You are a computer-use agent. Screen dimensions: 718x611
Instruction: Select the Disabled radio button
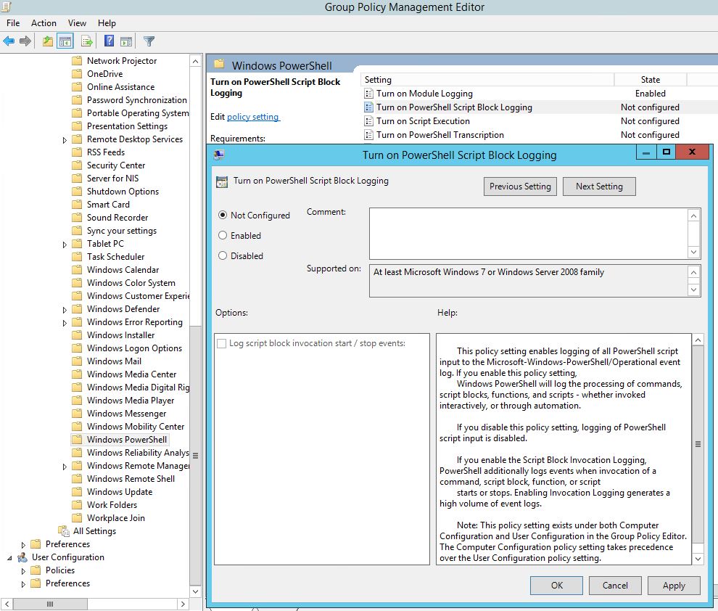click(223, 255)
